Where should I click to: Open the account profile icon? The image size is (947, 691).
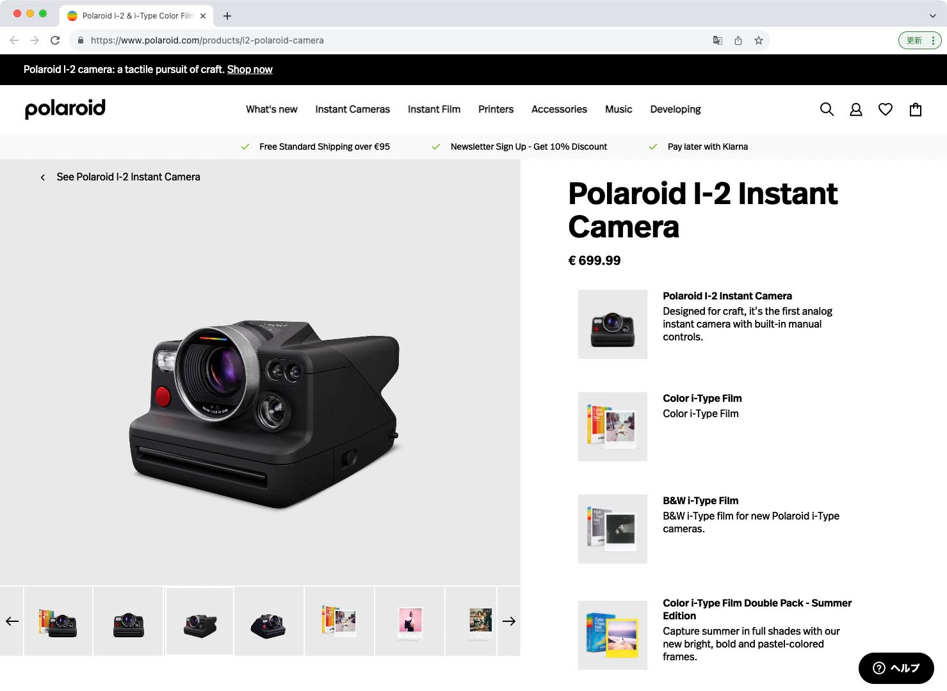click(856, 109)
